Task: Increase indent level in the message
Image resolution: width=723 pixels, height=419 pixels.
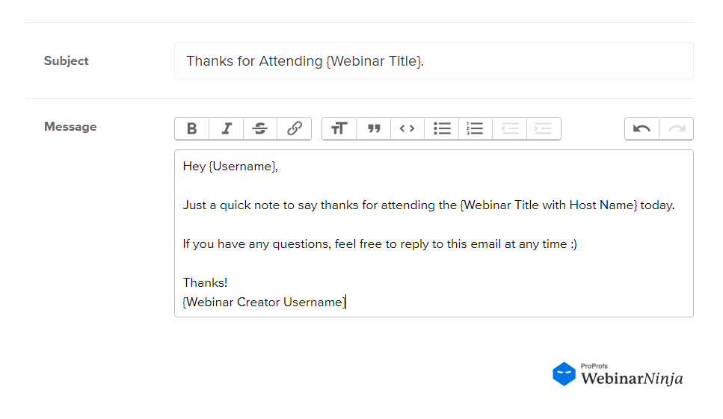Action: tap(544, 128)
